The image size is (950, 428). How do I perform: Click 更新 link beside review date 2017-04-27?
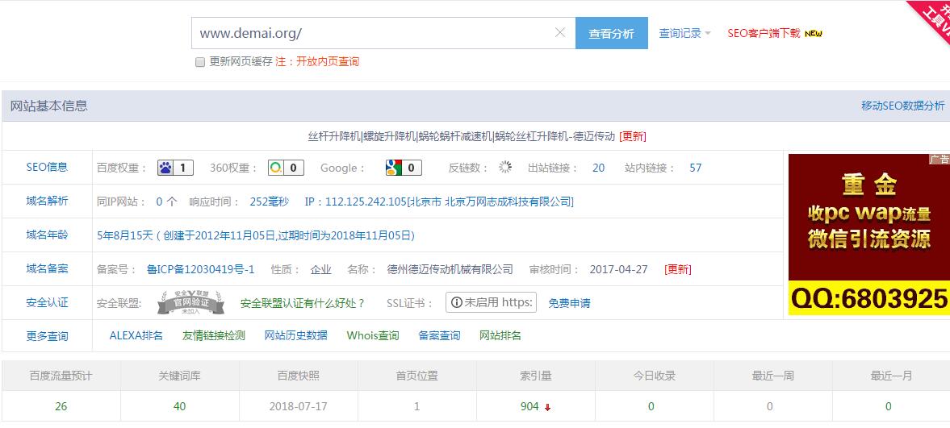pyautogui.click(x=677, y=269)
